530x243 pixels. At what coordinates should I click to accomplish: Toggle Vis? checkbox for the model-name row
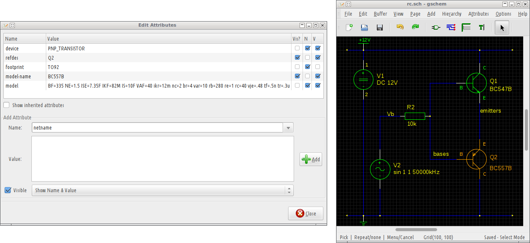pyautogui.click(x=297, y=76)
